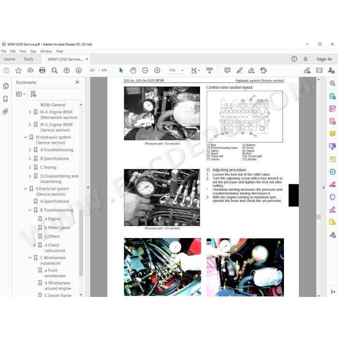Collapse V.Electrical system bookmark
This screenshot has height=338, width=338.
(x=25, y=189)
